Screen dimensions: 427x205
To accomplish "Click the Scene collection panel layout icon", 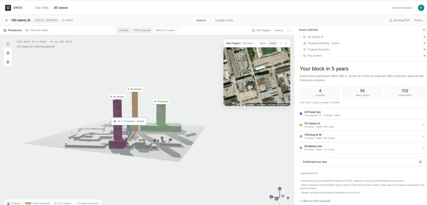I will [424, 30].
